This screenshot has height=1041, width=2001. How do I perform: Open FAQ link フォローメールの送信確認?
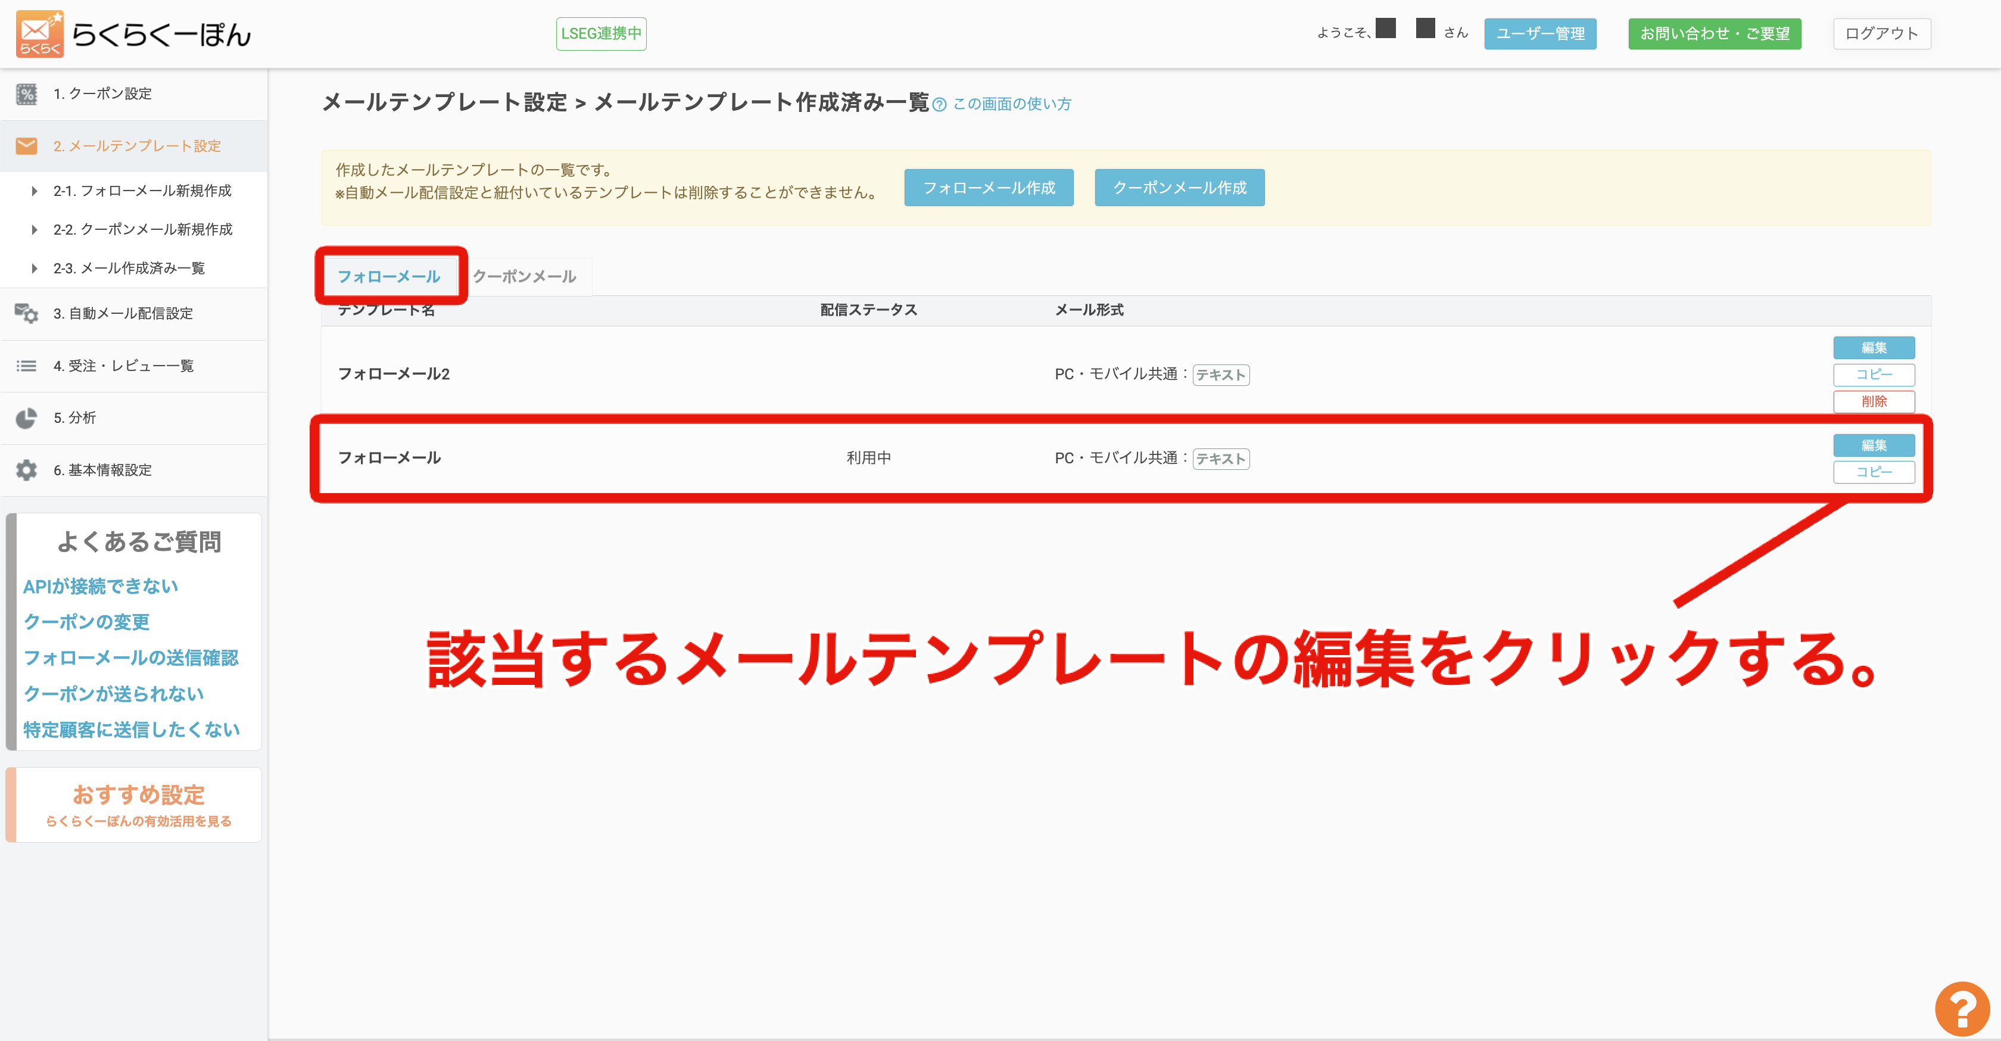131,658
